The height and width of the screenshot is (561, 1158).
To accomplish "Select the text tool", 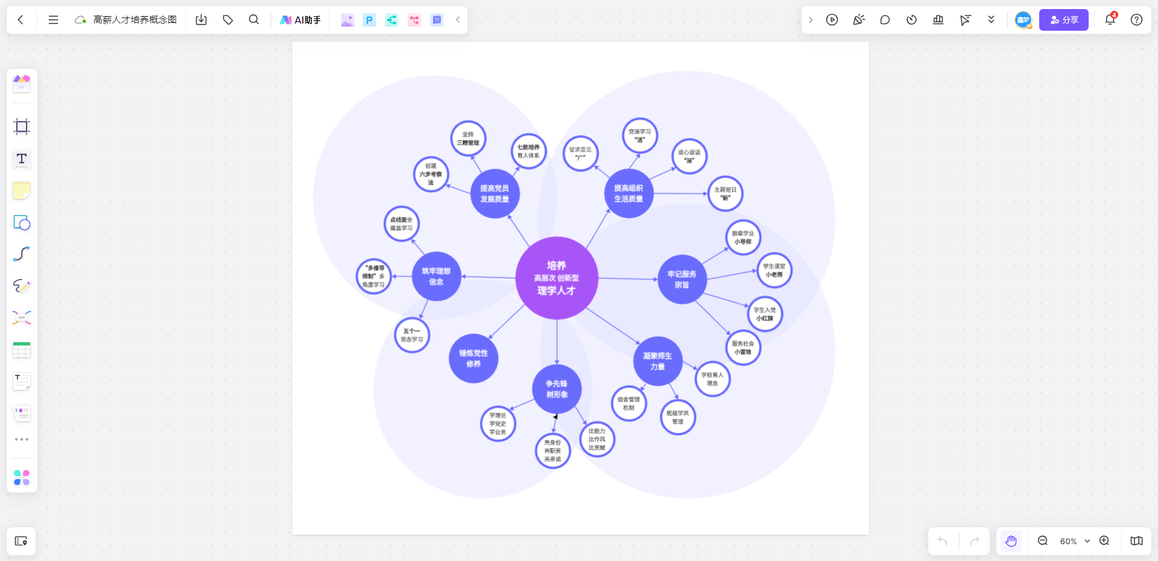I will coord(22,158).
